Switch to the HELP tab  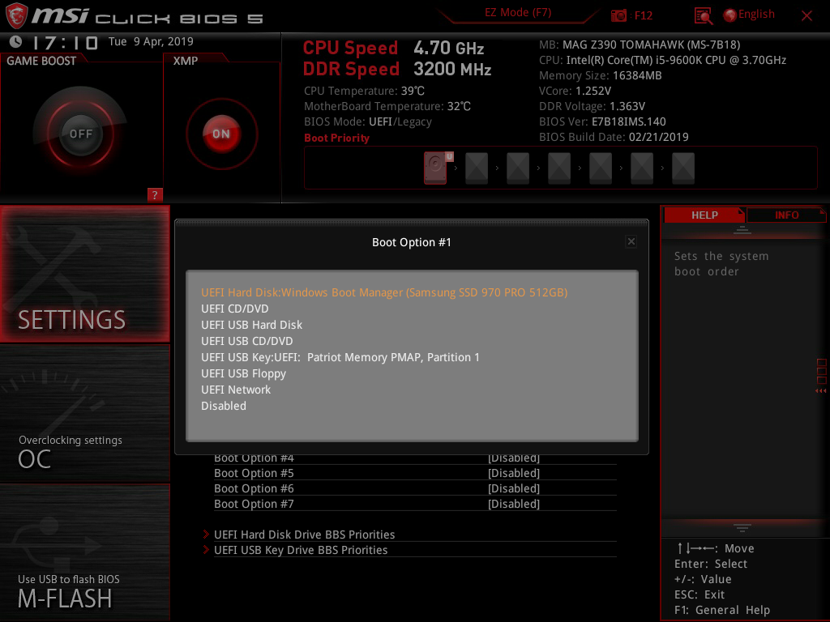(704, 215)
